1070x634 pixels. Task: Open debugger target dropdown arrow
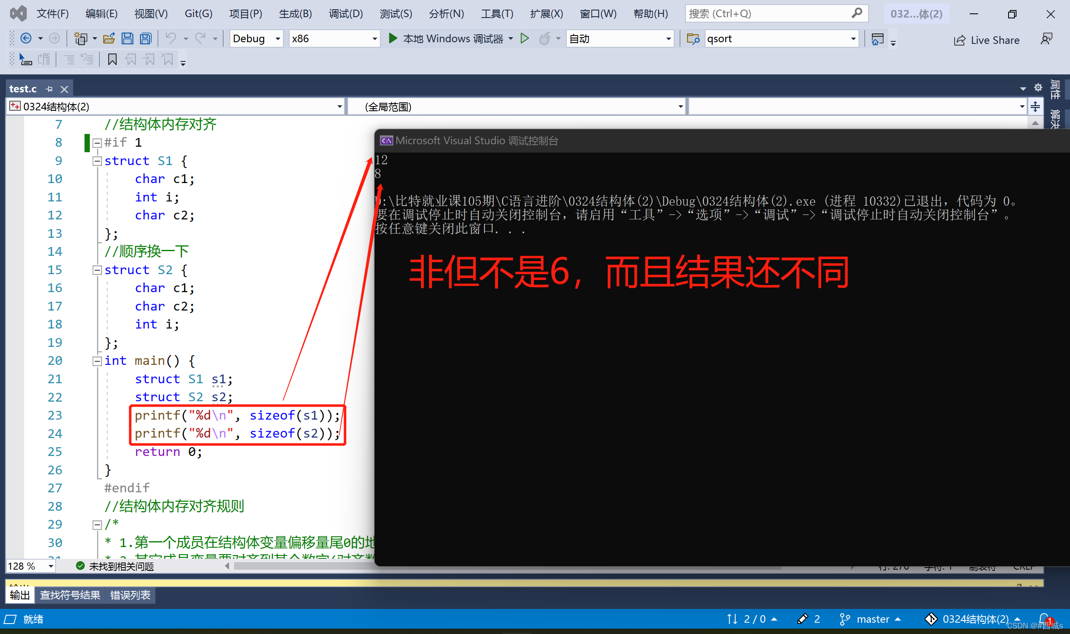tap(511, 39)
